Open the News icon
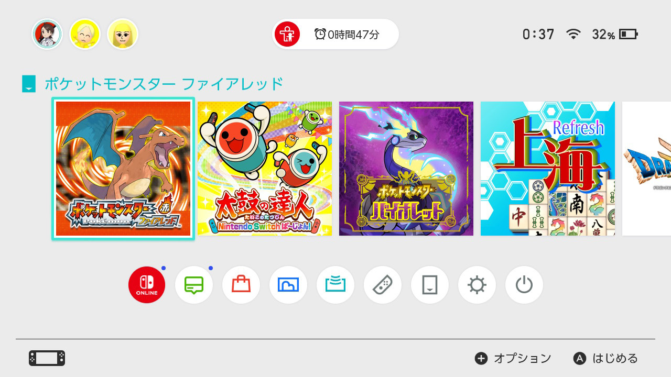This screenshot has width=671, height=377. [194, 285]
